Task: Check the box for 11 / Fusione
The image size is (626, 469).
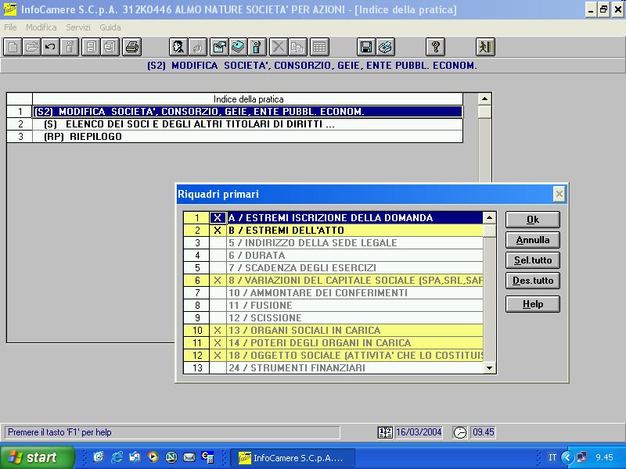Action: coord(218,306)
